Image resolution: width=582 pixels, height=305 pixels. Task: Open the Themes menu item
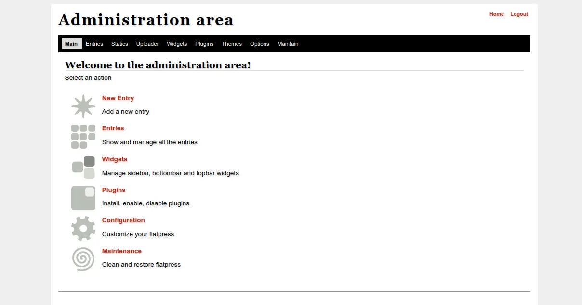click(232, 44)
